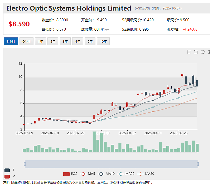Screen dimensions: 213x188
Task: Hide the MA10 moving average line
Action: pyautogui.click(x=106, y=174)
